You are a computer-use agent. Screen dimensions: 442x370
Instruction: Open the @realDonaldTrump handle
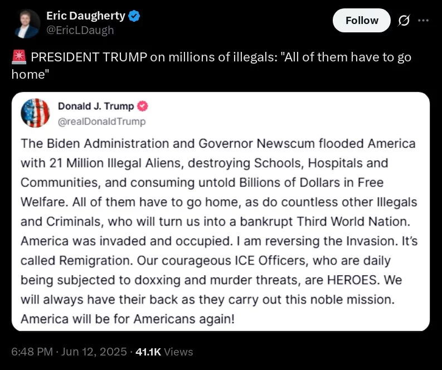[102, 121]
